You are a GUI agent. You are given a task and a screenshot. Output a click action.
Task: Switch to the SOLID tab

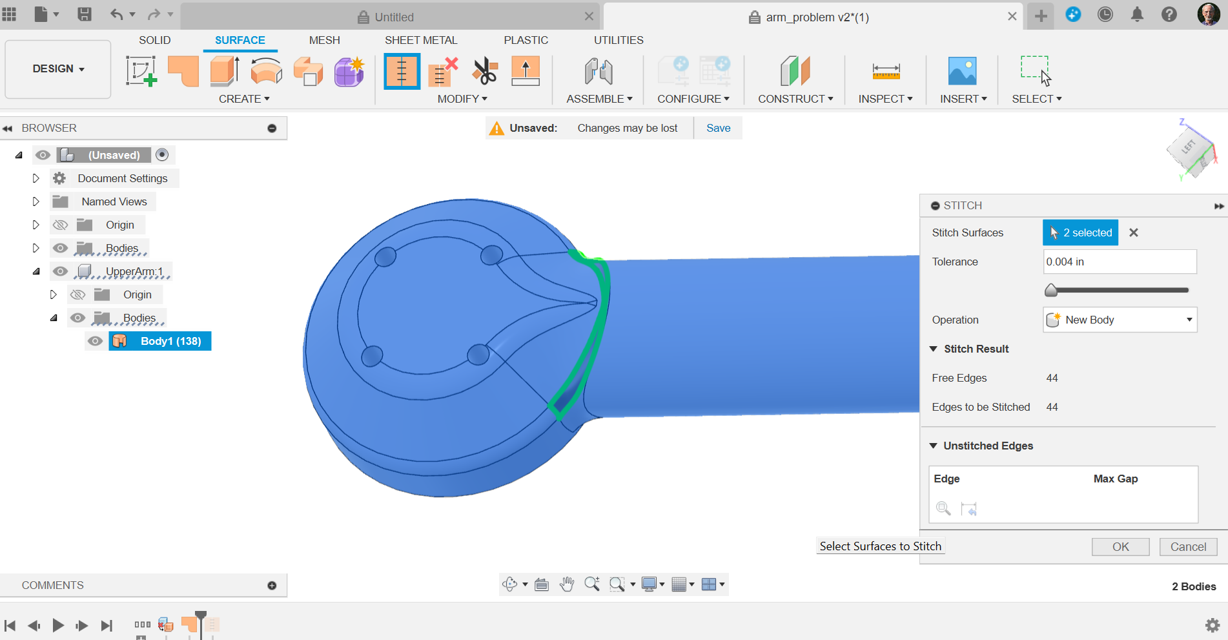[155, 40]
